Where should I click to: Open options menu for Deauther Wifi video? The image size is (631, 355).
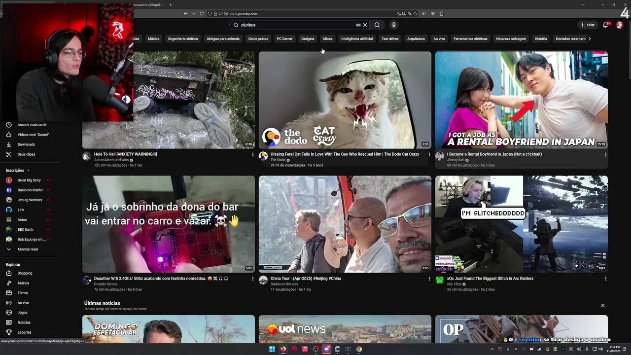pyautogui.click(x=253, y=279)
